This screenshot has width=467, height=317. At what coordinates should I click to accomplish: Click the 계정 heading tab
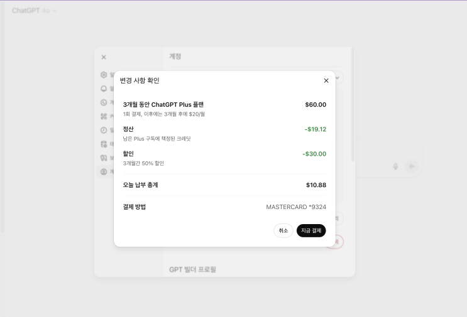point(175,56)
